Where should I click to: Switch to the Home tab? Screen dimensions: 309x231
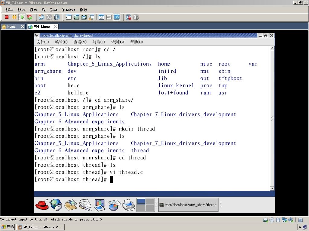11,26
